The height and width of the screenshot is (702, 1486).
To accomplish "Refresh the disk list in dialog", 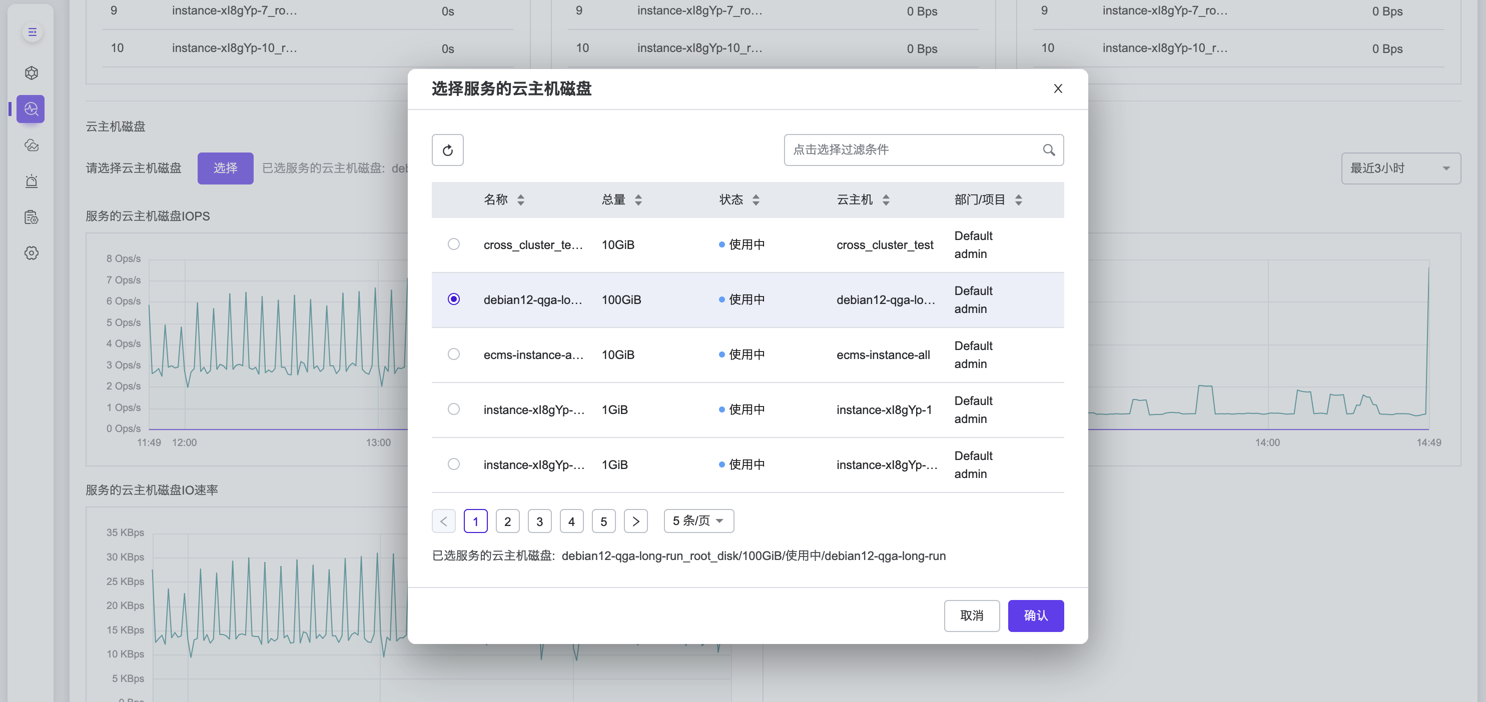I will (448, 150).
